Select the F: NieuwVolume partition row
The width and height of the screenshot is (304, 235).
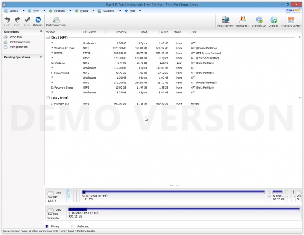[173, 73]
